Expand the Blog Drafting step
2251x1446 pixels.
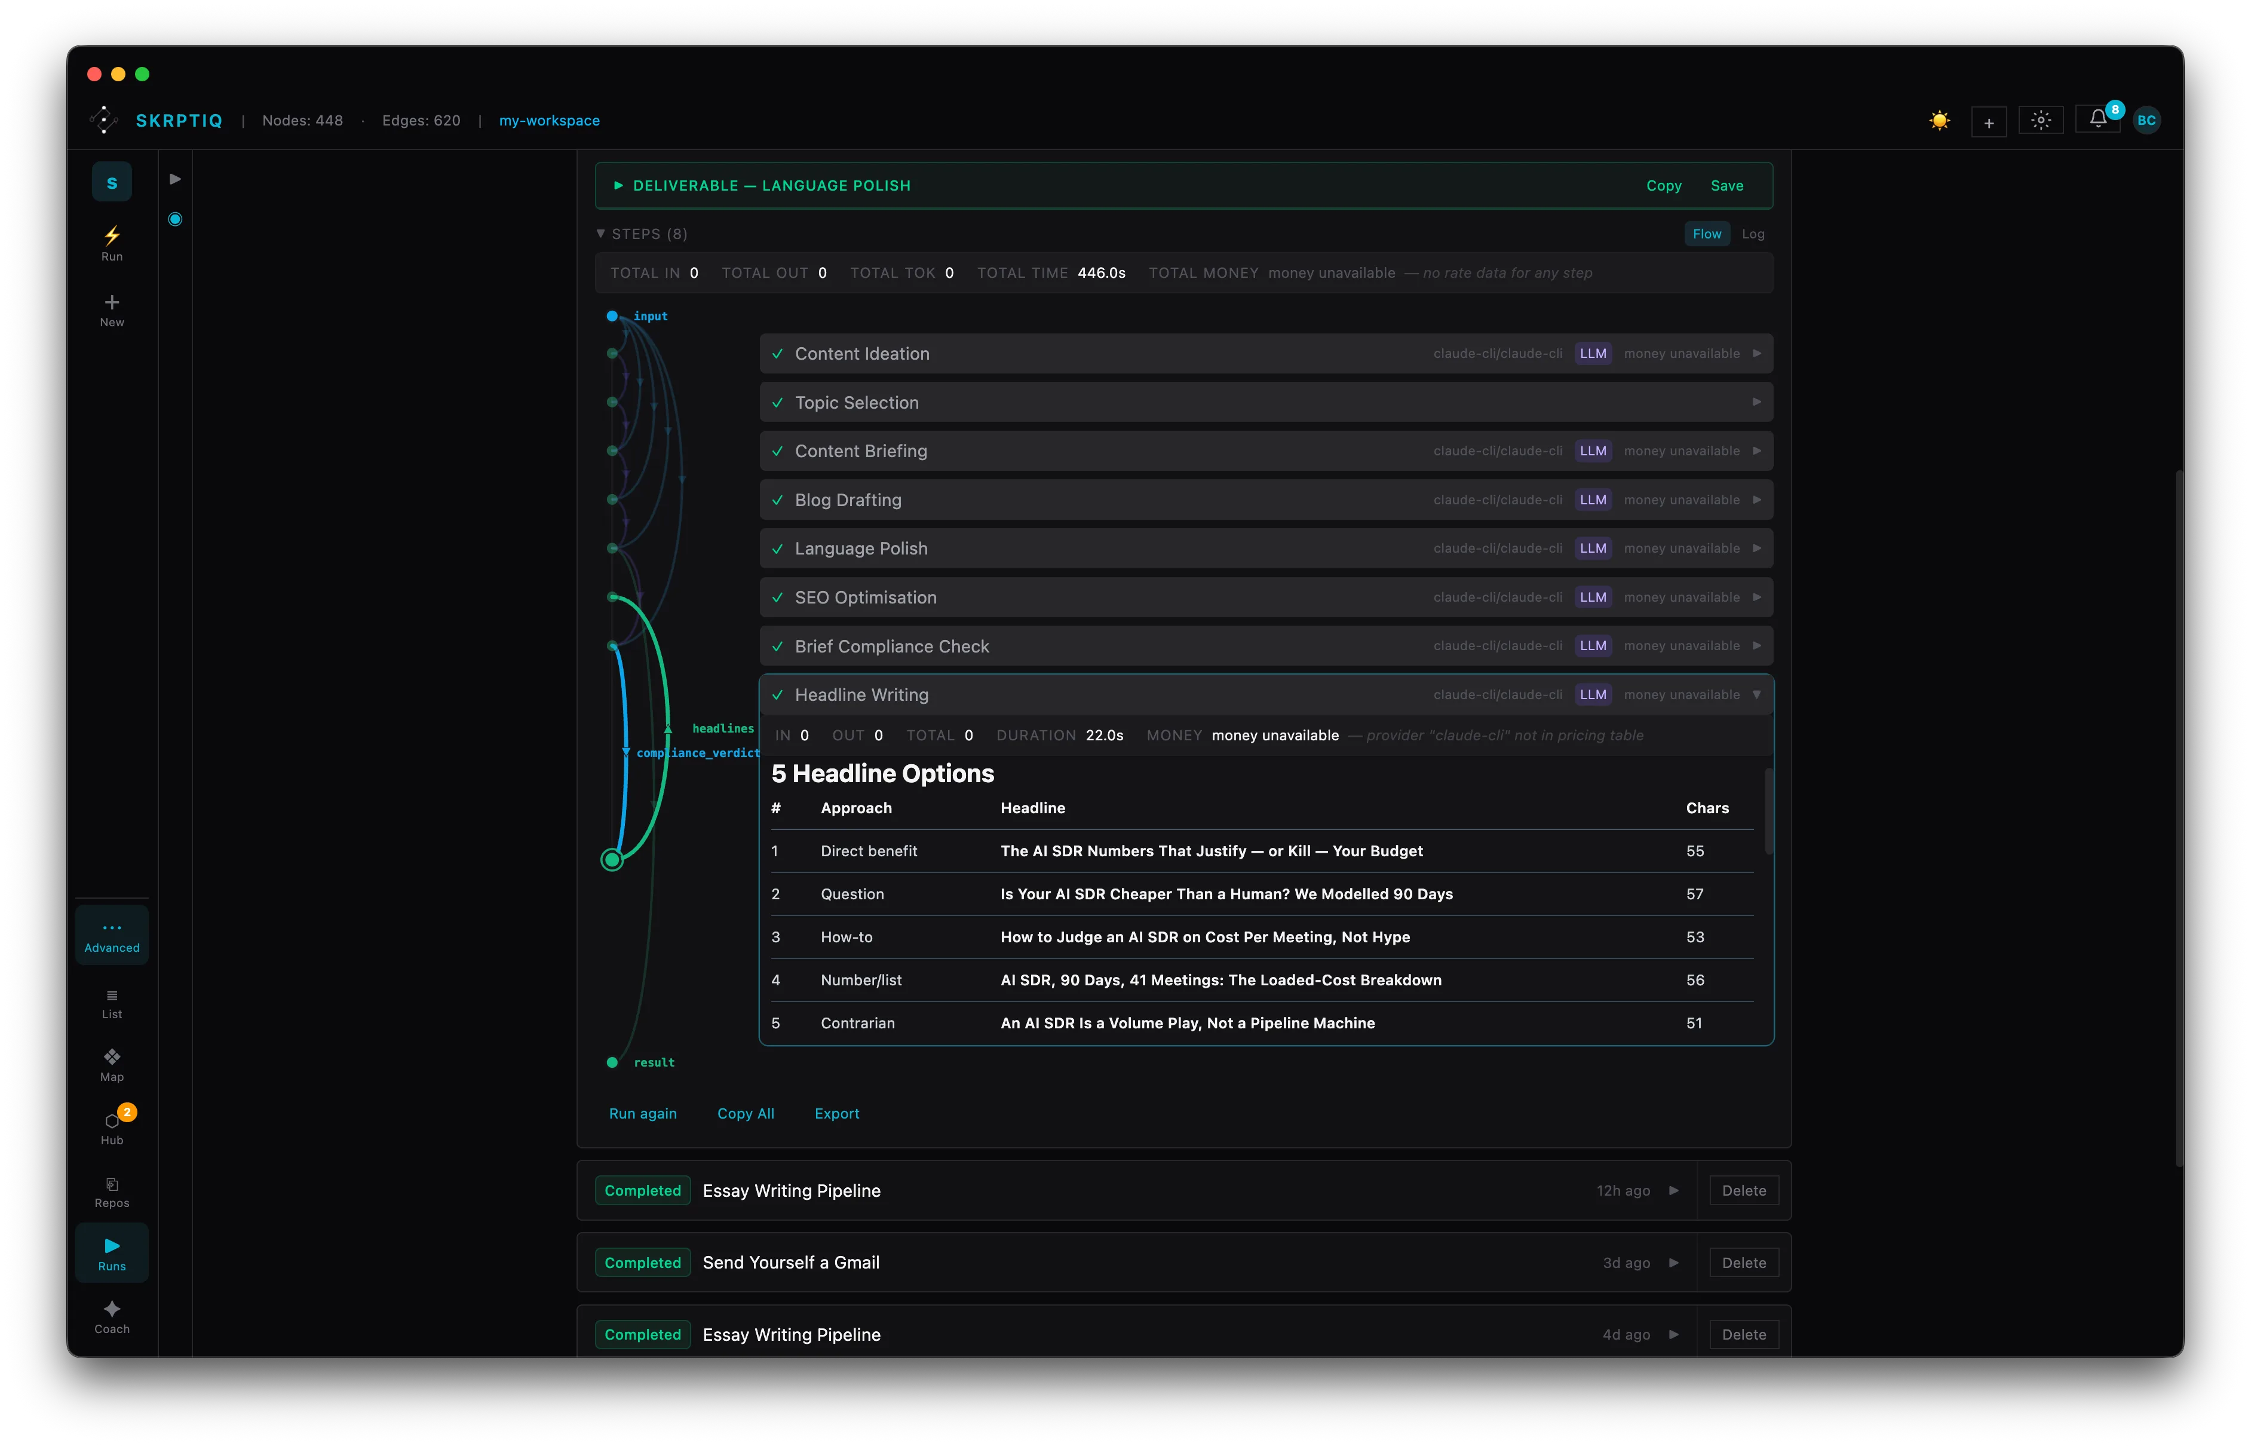pyautogui.click(x=1265, y=501)
